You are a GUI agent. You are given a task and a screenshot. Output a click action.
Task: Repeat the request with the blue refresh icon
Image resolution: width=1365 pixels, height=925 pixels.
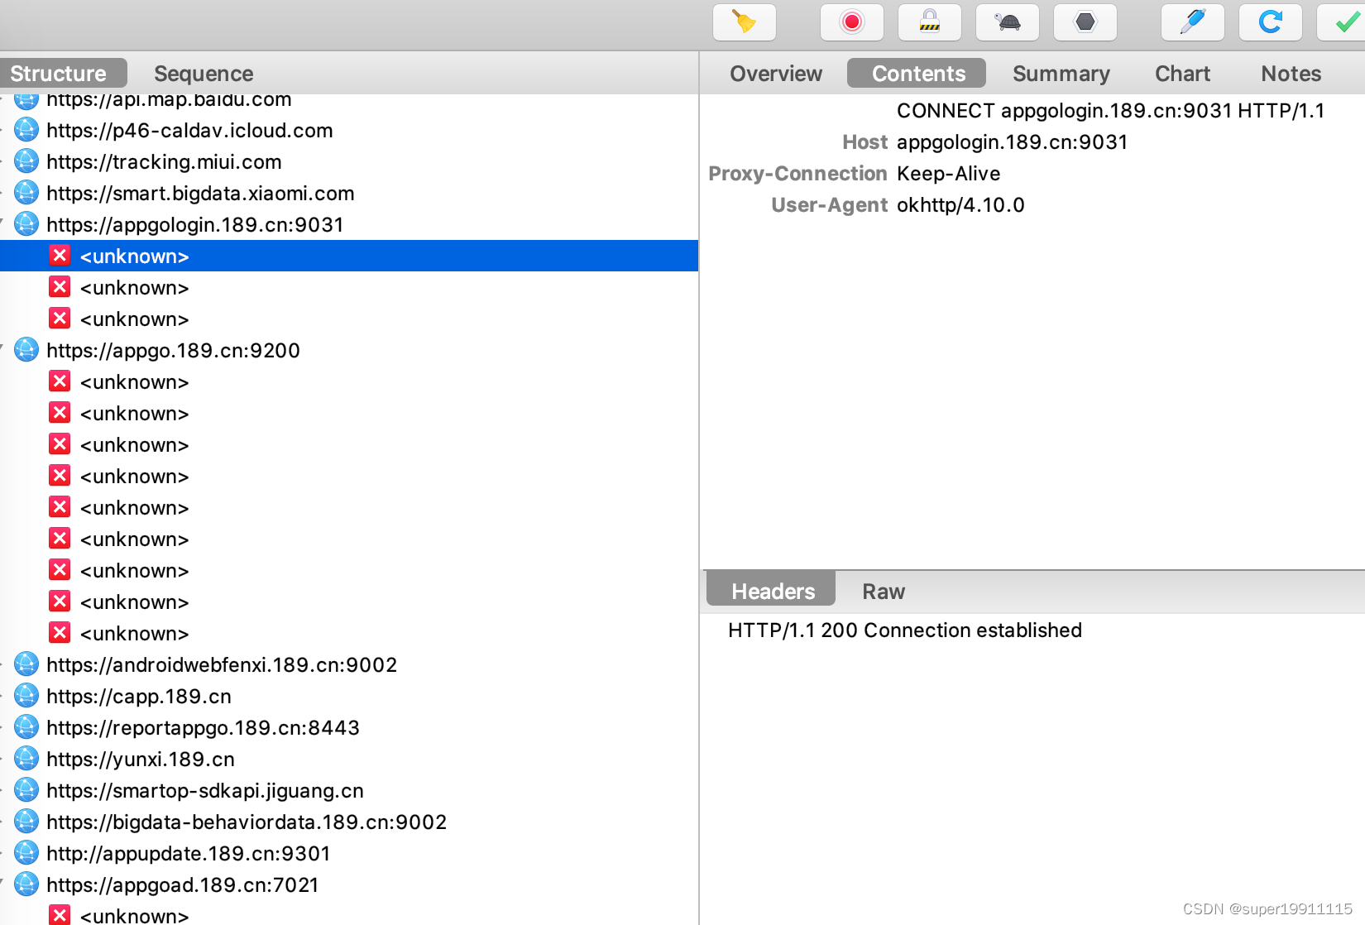pyautogui.click(x=1271, y=22)
